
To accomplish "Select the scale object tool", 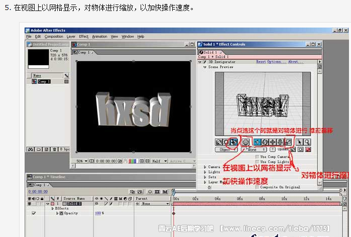I will coord(288,142).
